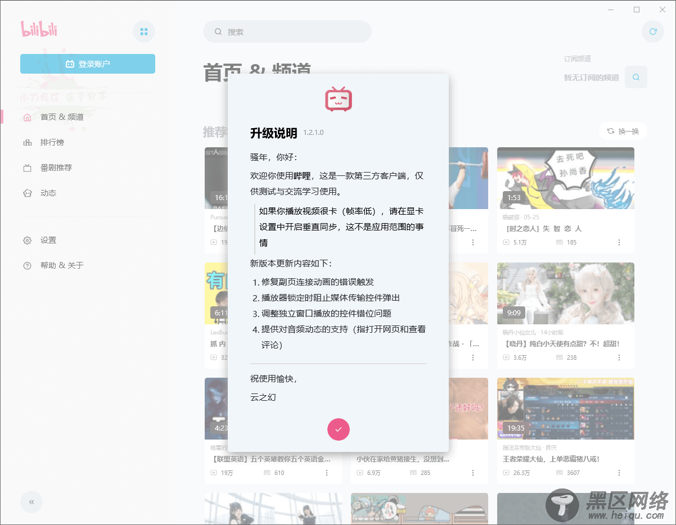Select 首页 & 频道 in the sidebar
676x525 pixels.
click(62, 117)
